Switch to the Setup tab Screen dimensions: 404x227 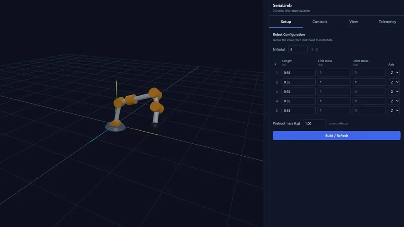(x=286, y=22)
